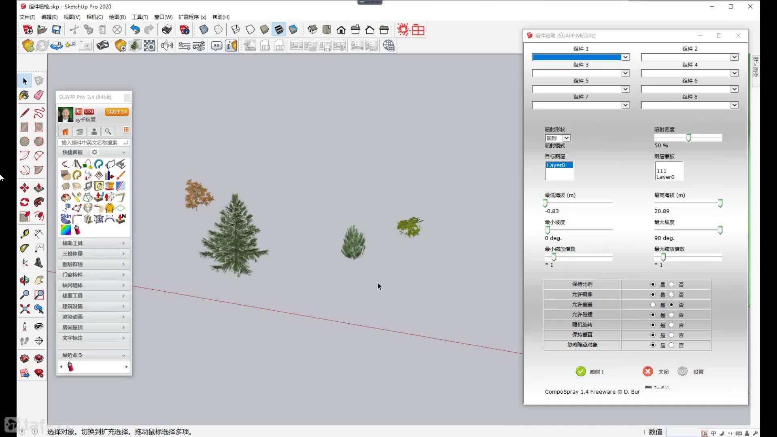
Task: Adjust the 喷射密度 density slider handle
Action: tap(688, 138)
